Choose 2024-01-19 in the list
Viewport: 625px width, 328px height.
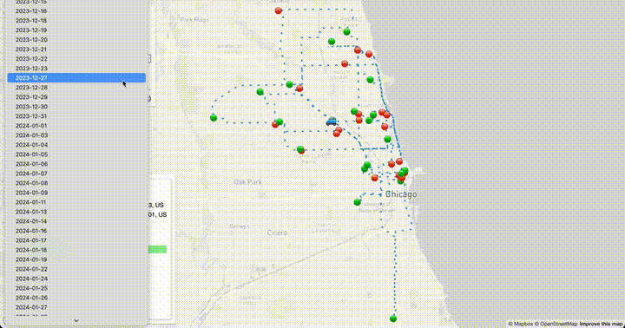pos(76,259)
